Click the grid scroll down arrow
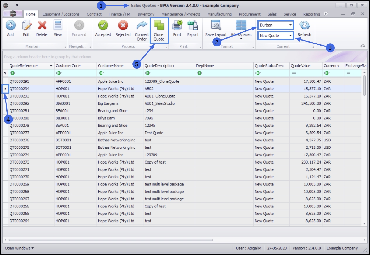This screenshot has height=255, width=370. pos(364,224)
